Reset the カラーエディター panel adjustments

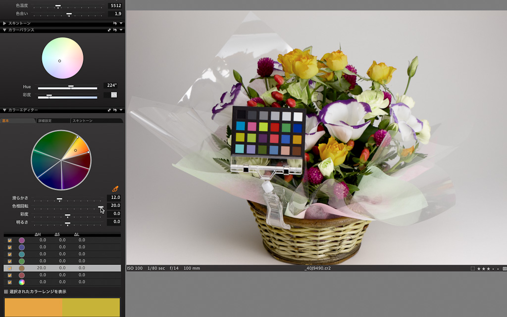point(115,110)
